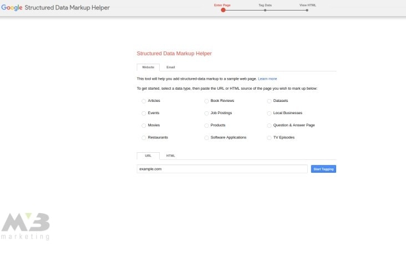The height and width of the screenshot is (253, 406).
Task: Choose Question & Answer Page option
Action: pos(269,126)
